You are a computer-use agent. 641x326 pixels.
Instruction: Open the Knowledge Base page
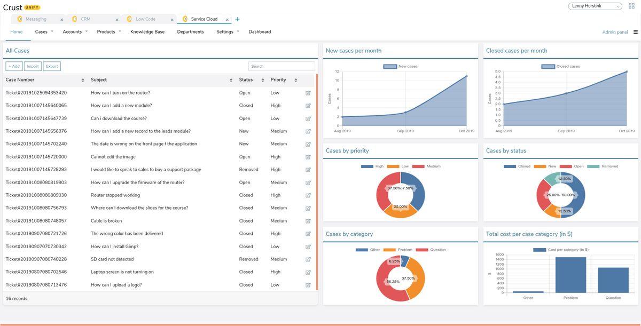(x=147, y=32)
